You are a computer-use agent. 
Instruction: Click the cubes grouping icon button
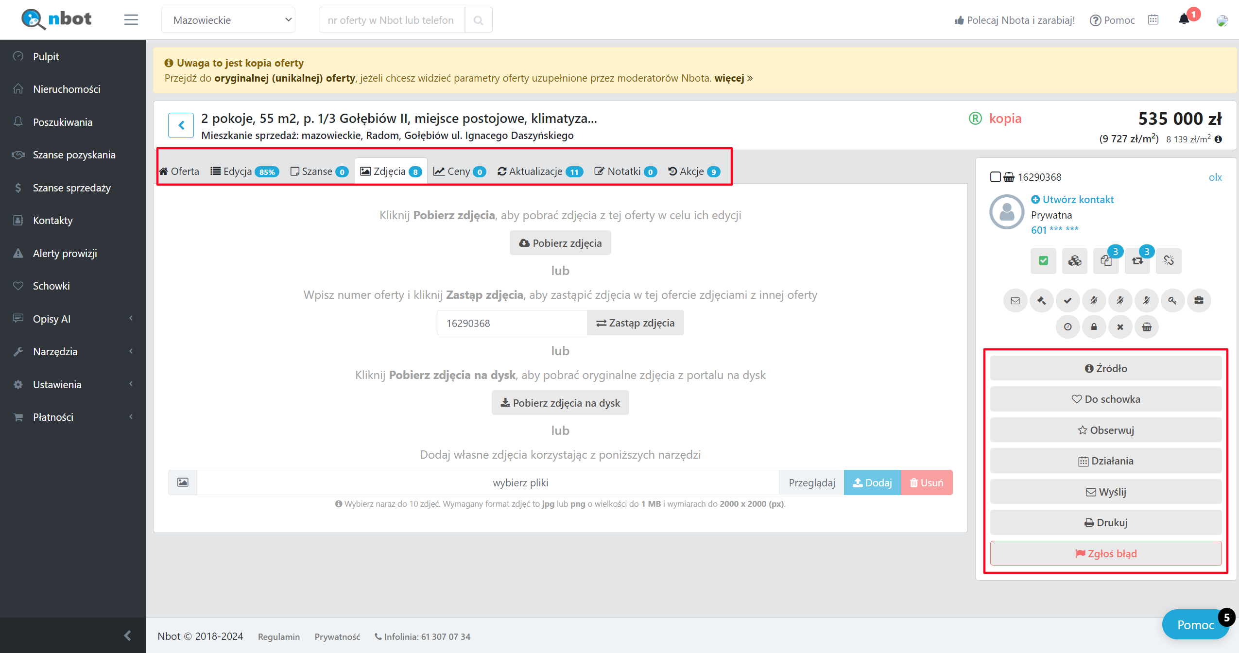(x=1074, y=261)
